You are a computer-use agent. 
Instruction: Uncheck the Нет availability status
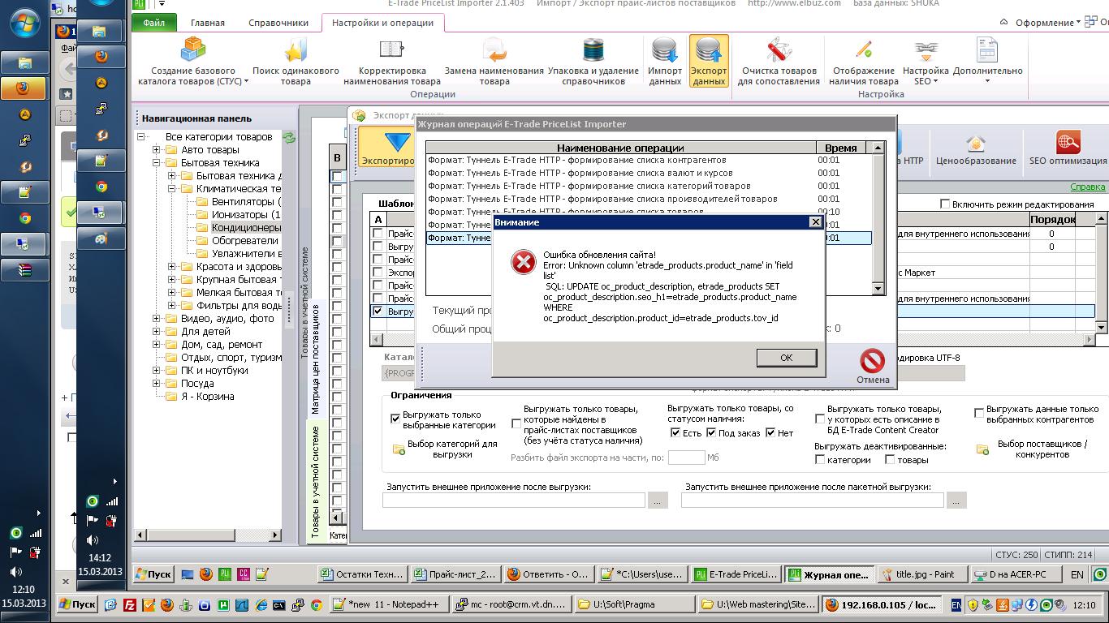click(x=770, y=433)
